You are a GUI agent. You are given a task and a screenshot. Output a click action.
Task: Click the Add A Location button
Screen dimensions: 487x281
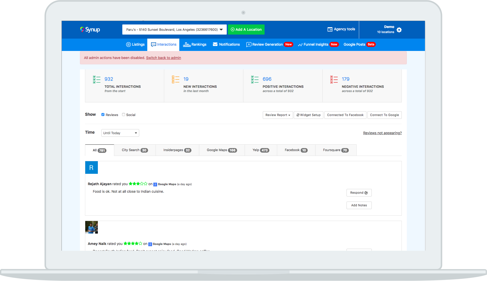pos(246,30)
